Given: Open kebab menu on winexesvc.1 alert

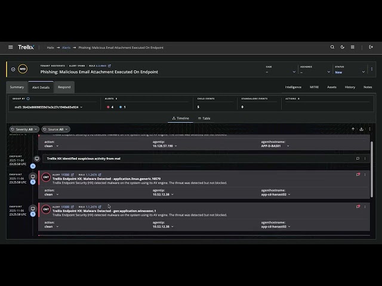Looking at the screenshot, I should pyautogui.click(x=365, y=207).
